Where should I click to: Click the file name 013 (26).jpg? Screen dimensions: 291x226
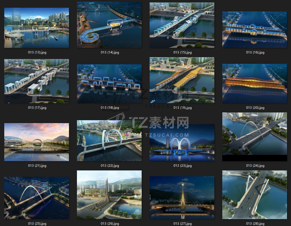(110, 224)
